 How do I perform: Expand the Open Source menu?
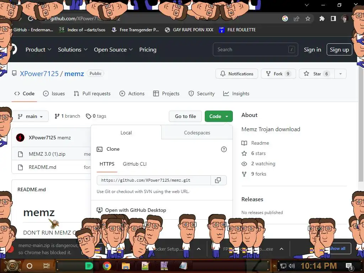point(113,50)
